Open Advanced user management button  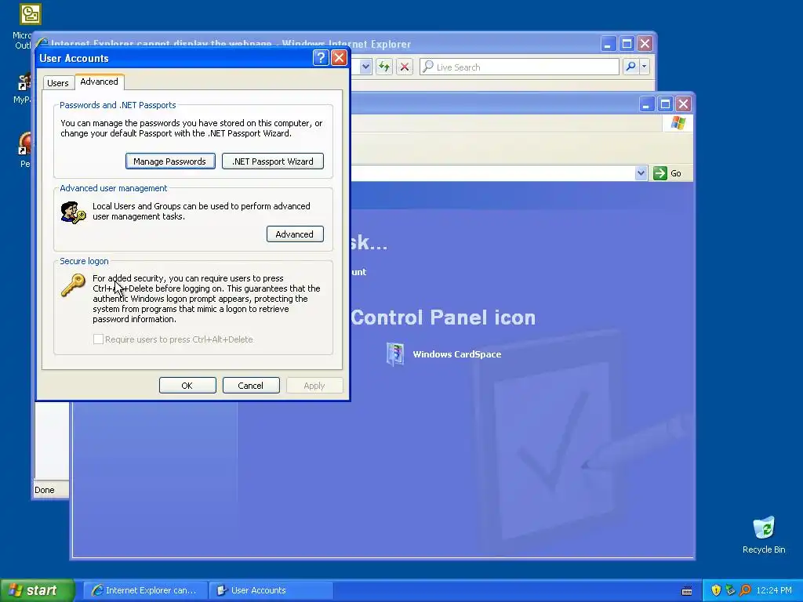295,234
